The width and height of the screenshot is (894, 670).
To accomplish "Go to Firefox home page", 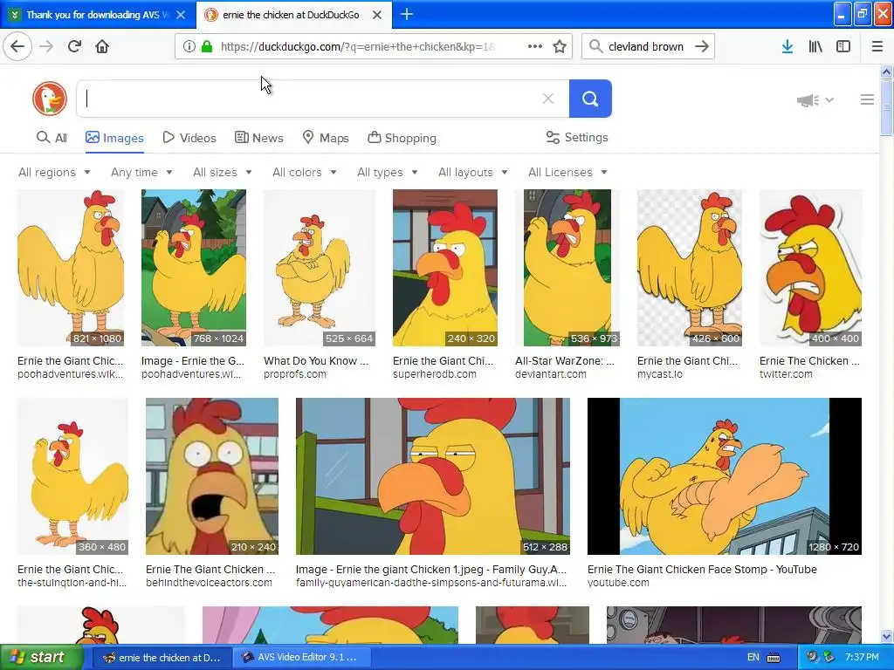I will [102, 46].
